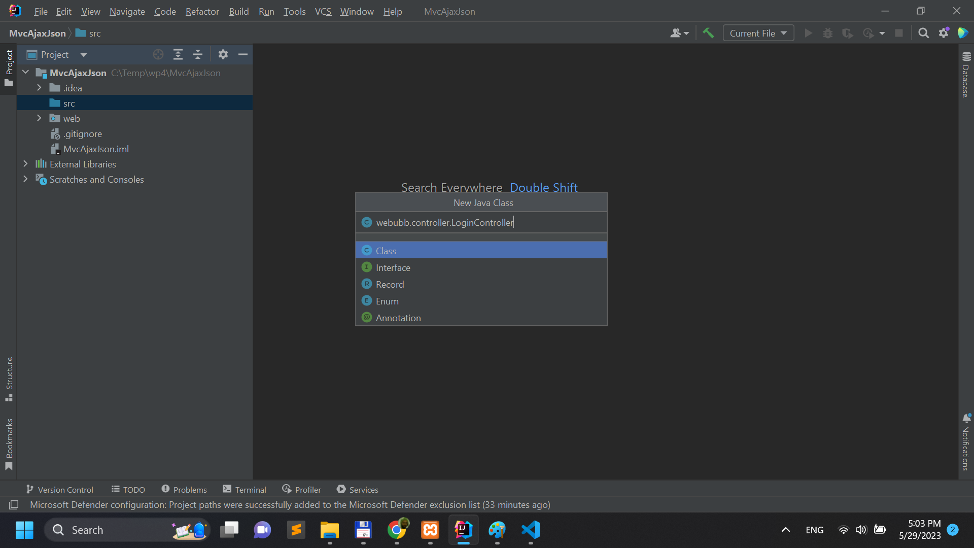Image resolution: width=974 pixels, height=548 pixels.
Task: Click the Run play button
Action: point(809,33)
